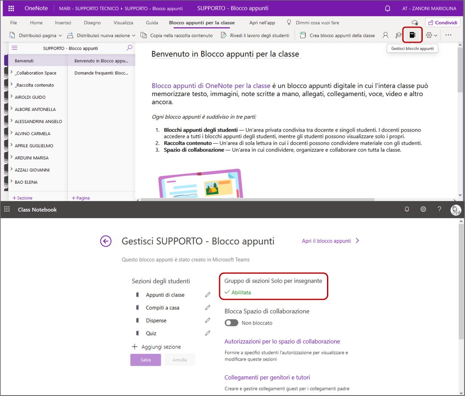This screenshot has width=465, height=396.
Task: Switch to the Disegno ribbon tab
Action: pos(92,23)
